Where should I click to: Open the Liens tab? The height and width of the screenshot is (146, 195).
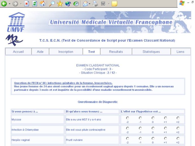pyautogui.click(x=181, y=52)
